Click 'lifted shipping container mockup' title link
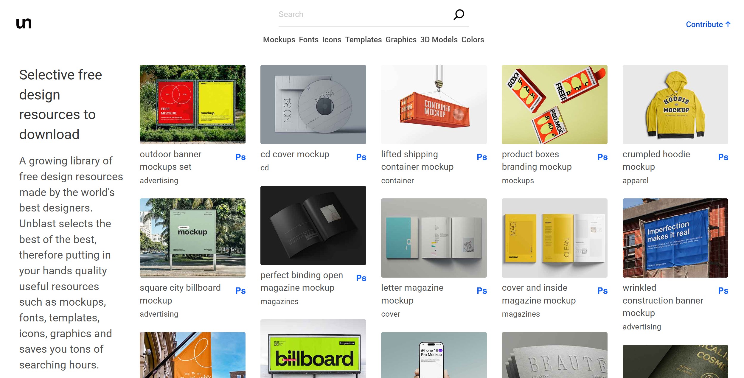This screenshot has height=378, width=744. click(x=417, y=161)
